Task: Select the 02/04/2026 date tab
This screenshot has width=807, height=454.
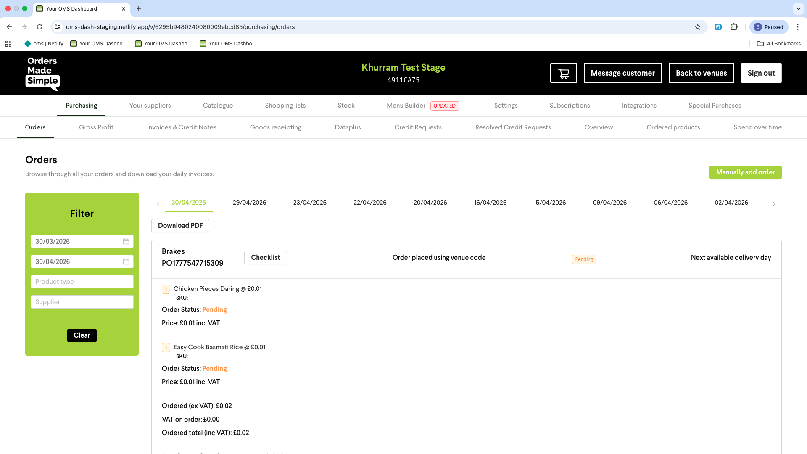Action: coord(731,203)
